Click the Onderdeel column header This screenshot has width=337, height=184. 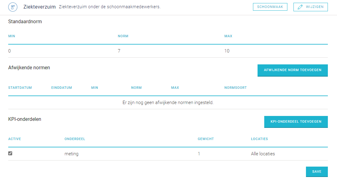point(75,139)
